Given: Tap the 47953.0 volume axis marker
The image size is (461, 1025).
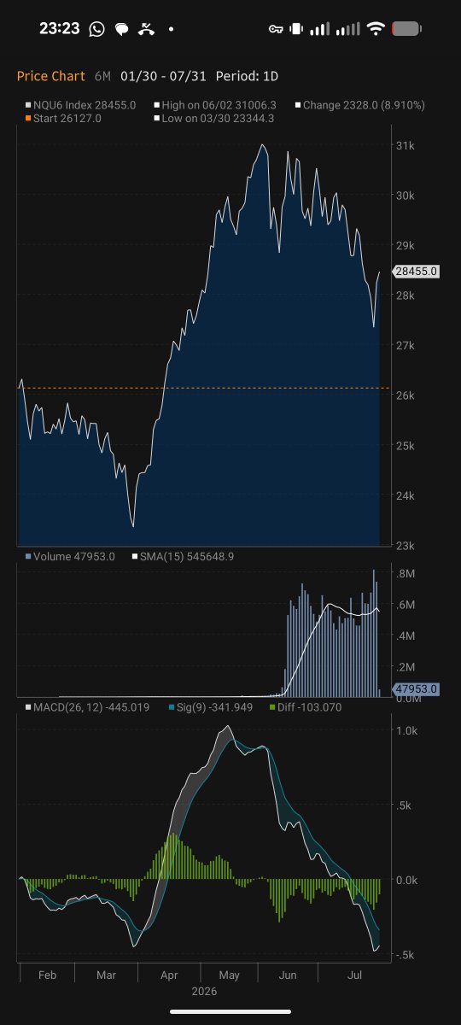Looking at the screenshot, I should (x=417, y=688).
